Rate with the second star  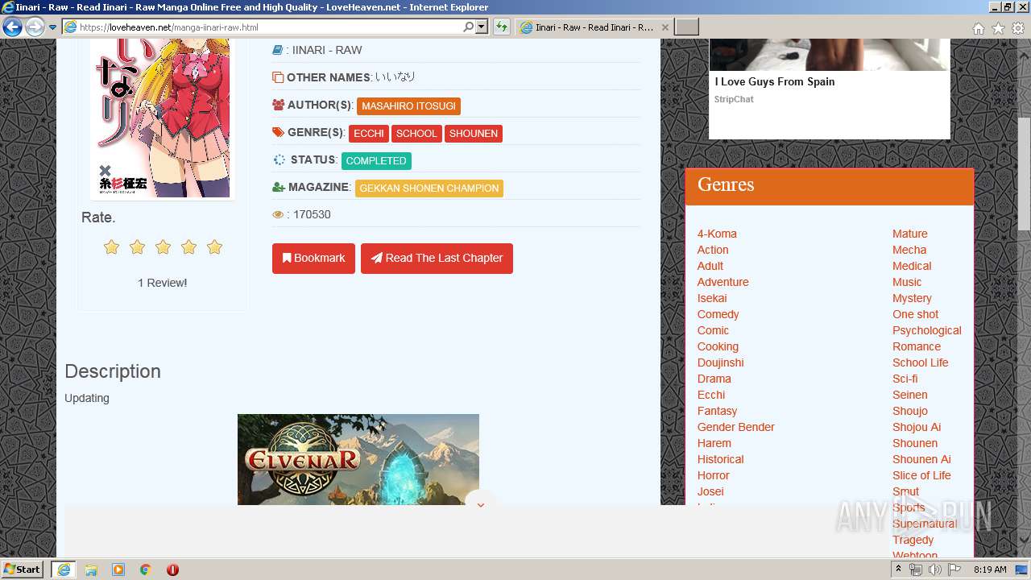(138, 247)
